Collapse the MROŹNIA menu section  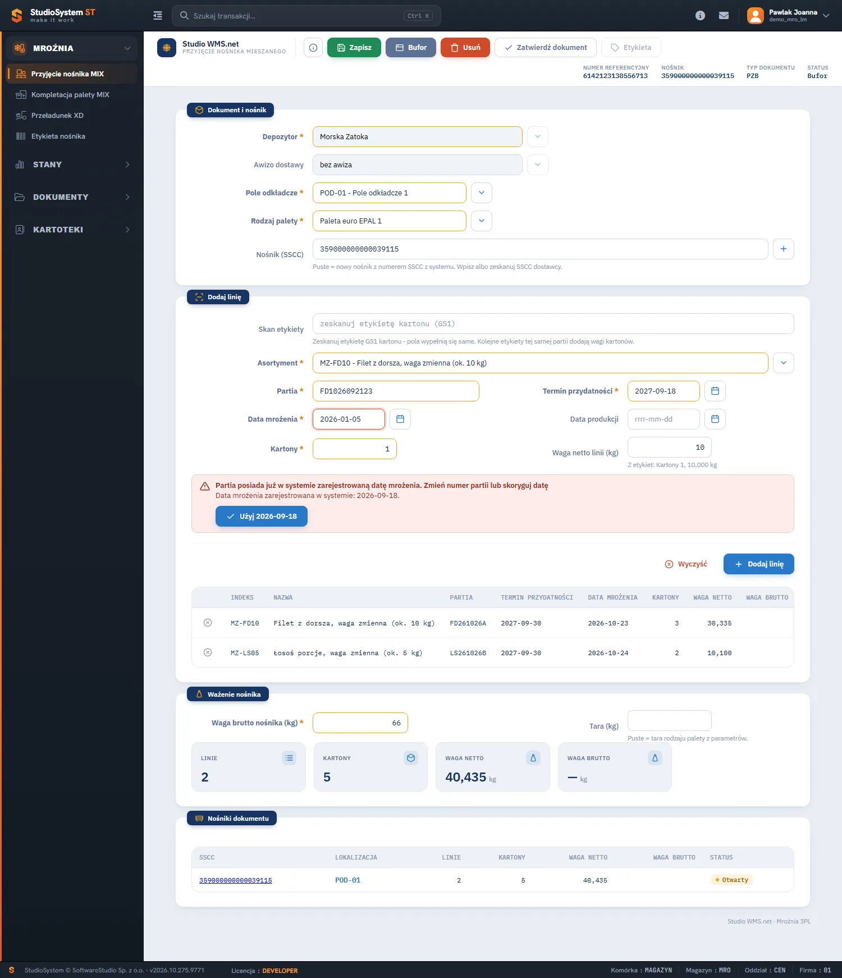[x=72, y=48]
